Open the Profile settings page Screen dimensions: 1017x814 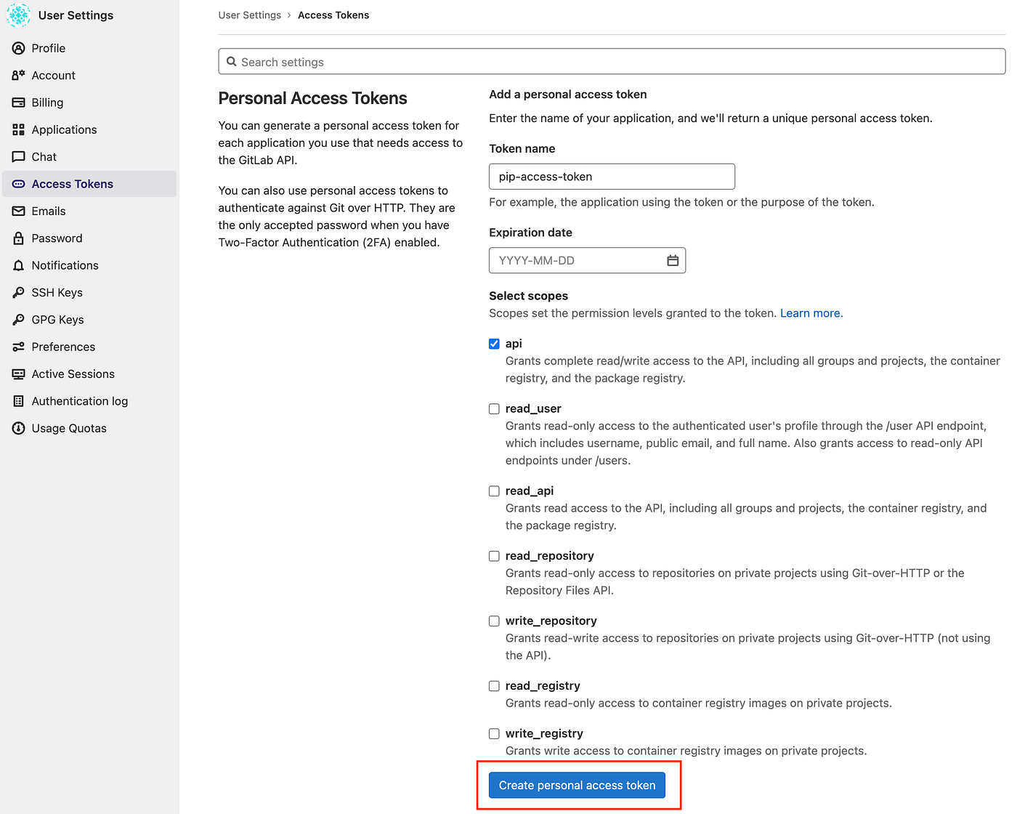(48, 48)
